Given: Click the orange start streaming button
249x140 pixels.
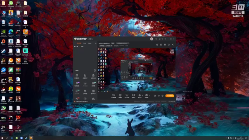Looking at the screenshot, I should coord(170,96).
